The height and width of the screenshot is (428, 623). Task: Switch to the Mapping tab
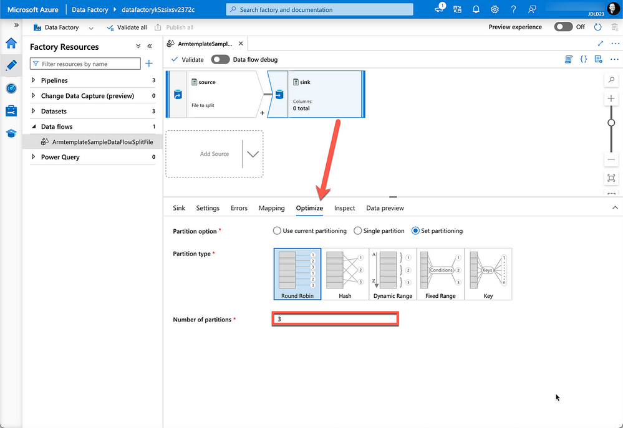point(271,208)
